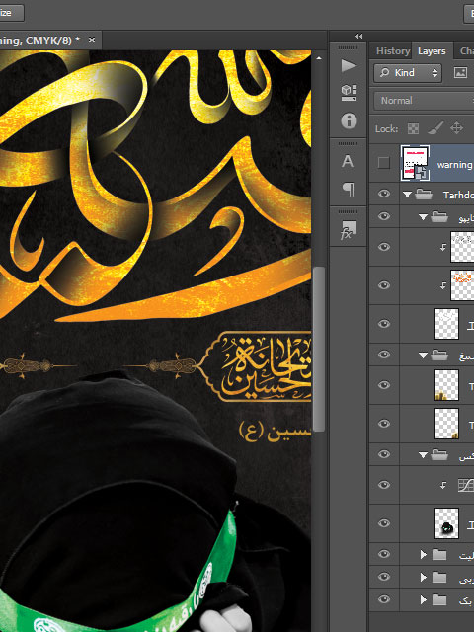
Task: Hide the layer with gold bottom-left thumbnail
Action: click(384, 385)
